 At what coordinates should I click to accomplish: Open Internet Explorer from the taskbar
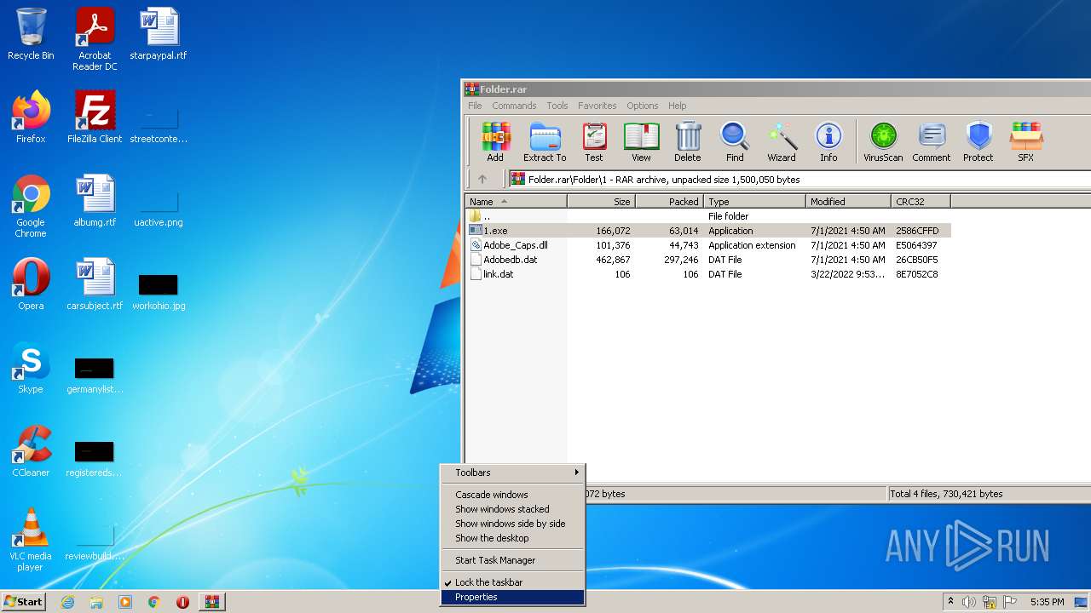tap(68, 602)
